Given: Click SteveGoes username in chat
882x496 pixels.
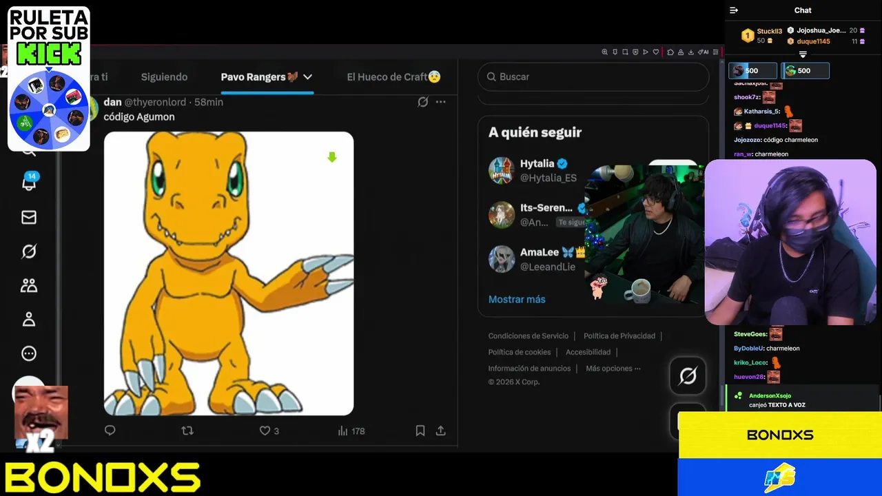Looking at the screenshot, I should coord(750,334).
